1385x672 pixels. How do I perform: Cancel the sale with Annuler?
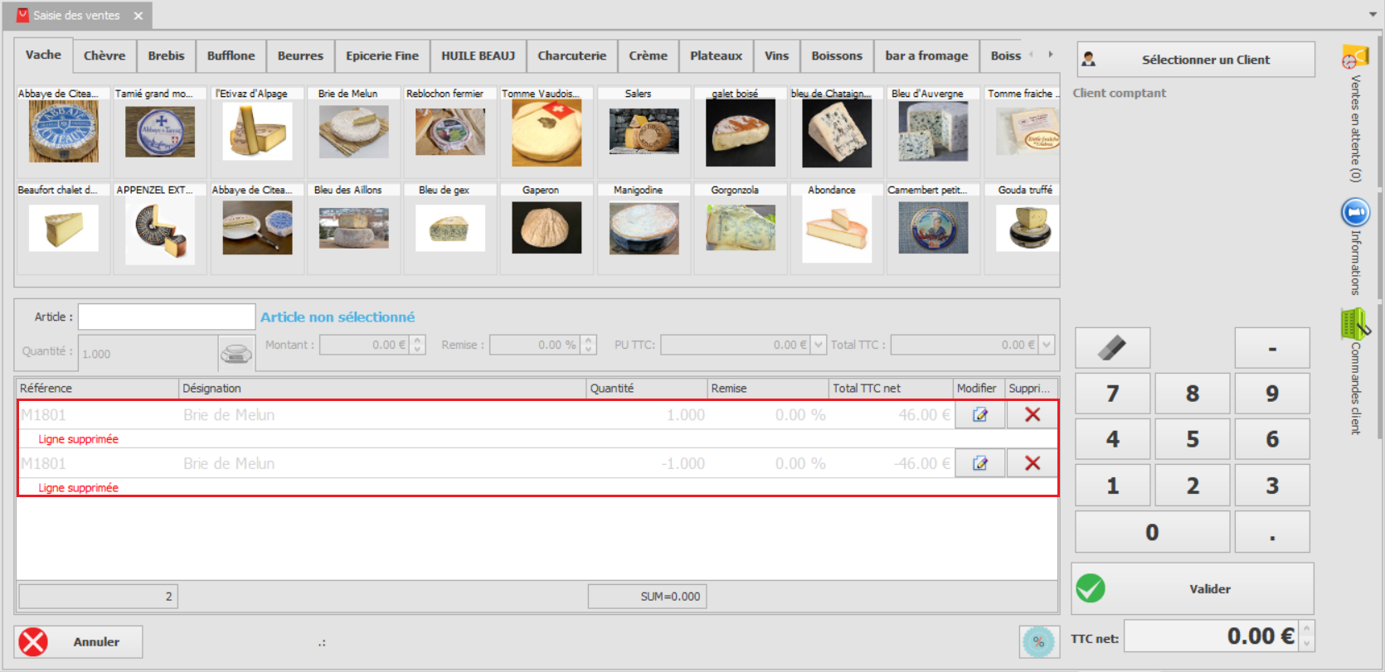coord(79,642)
